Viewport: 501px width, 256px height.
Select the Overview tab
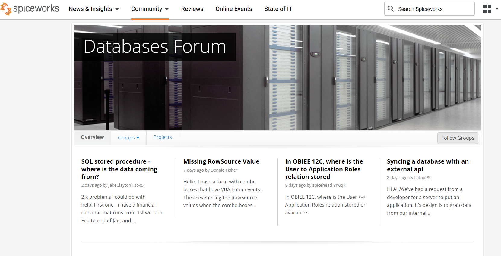pos(92,137)
